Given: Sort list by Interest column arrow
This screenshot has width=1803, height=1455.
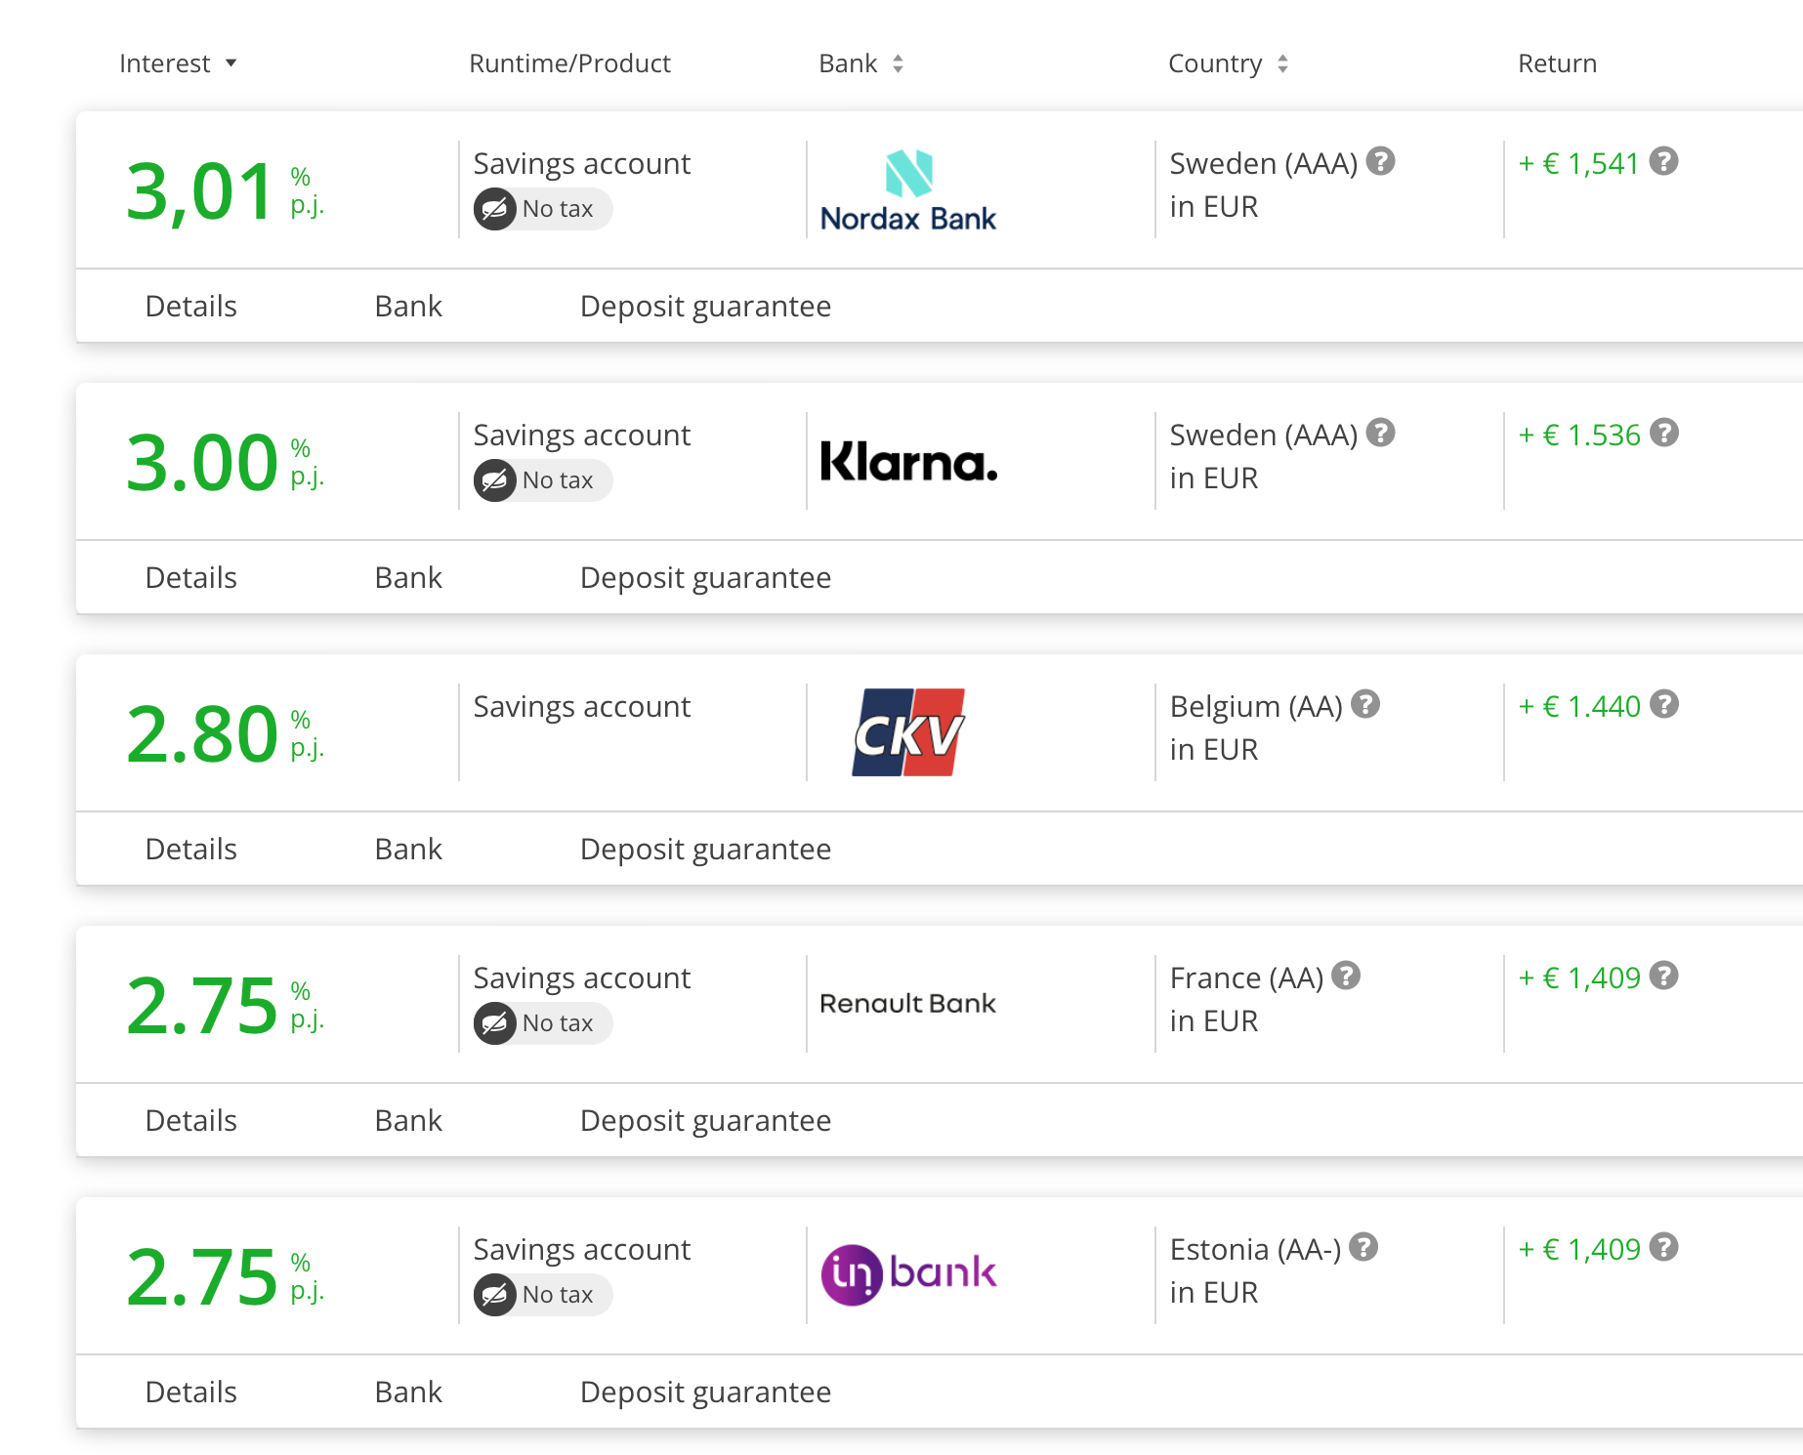Looking at the screenshot, I should (231, 63).
